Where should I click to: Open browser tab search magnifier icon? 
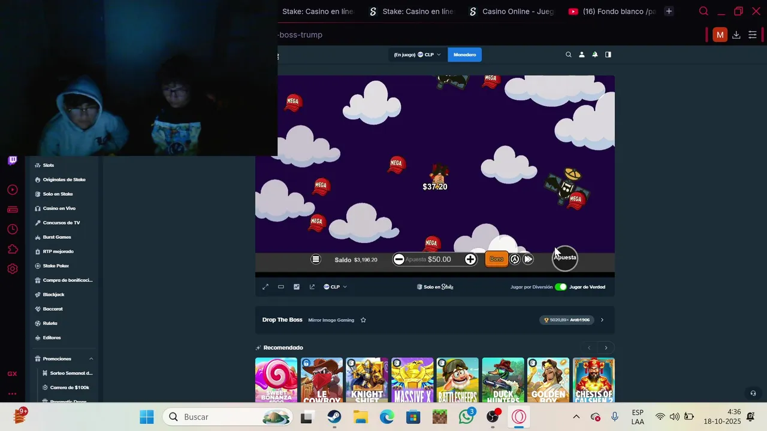coord(703,11)
